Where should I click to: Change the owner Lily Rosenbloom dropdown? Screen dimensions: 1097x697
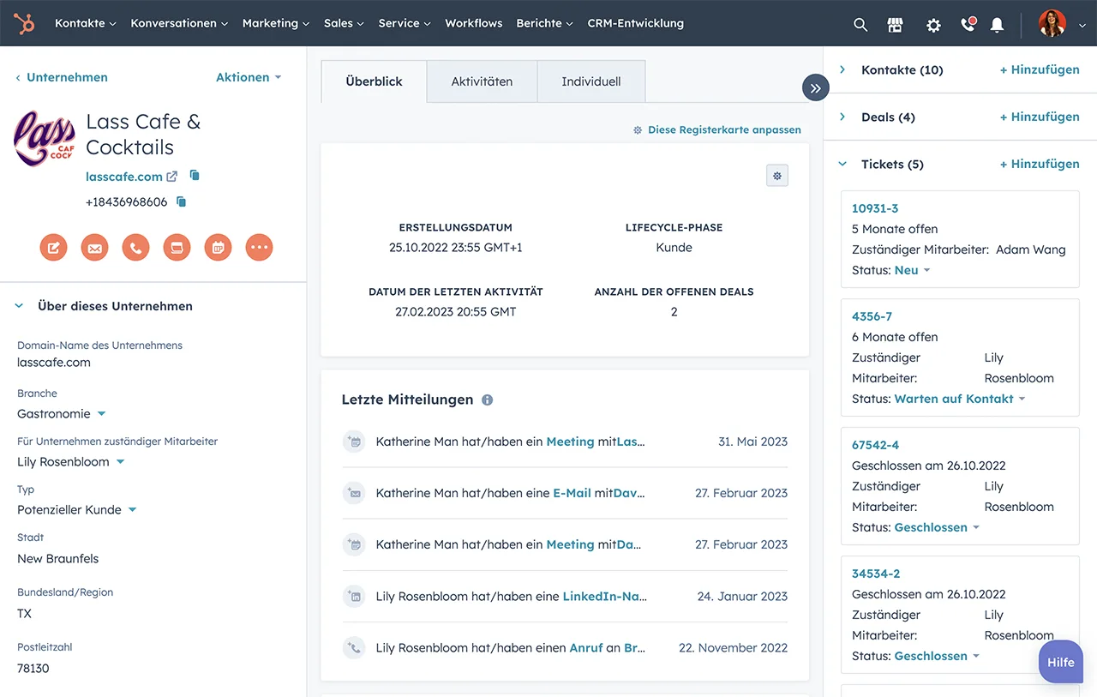click(71, 462)
